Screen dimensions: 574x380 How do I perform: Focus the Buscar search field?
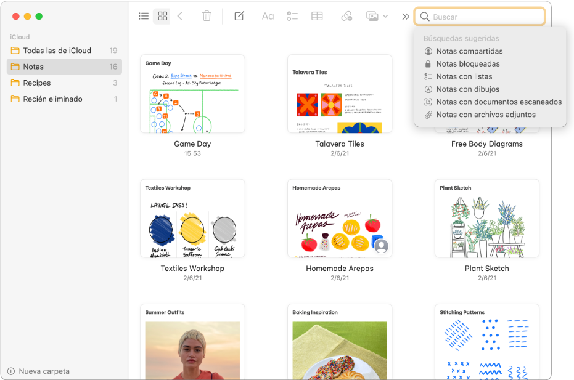coord(480,17)
